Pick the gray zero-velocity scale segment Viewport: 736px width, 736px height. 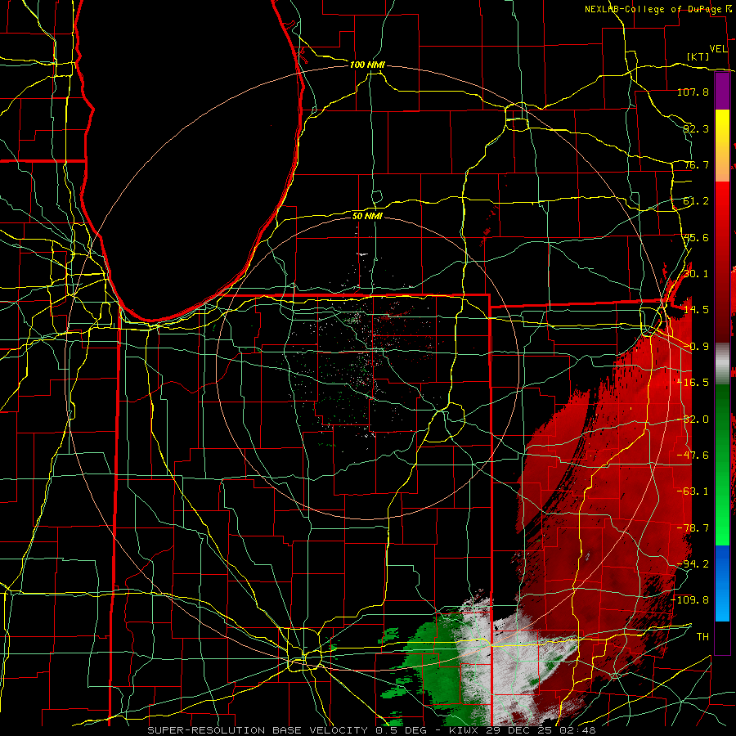click(722, 364)
